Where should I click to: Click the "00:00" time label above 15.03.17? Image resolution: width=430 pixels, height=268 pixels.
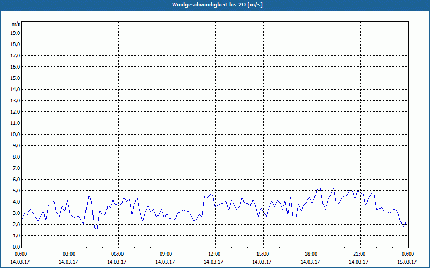(407, 254)
